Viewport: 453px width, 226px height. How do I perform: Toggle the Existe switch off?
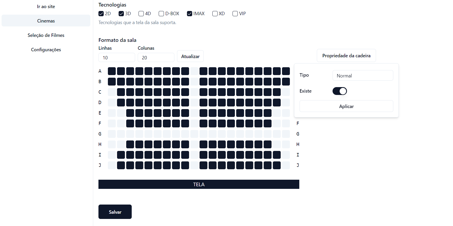click(340, 91)
